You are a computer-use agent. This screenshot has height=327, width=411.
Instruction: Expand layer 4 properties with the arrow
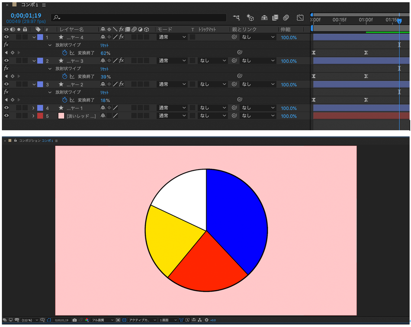click(33, 108)
